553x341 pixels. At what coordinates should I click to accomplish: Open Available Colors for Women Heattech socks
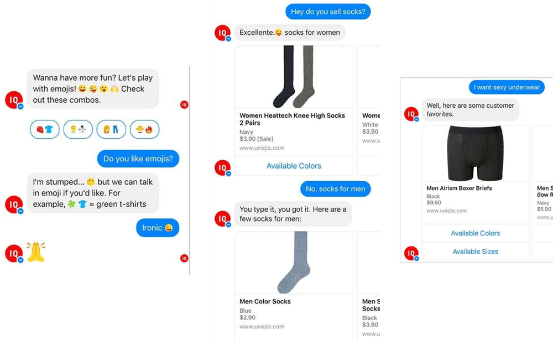tap(294, 166)
